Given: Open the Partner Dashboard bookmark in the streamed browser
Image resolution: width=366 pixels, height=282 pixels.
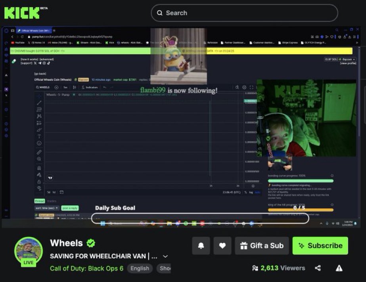Looking at the screenshot, I should coord(233,43).
